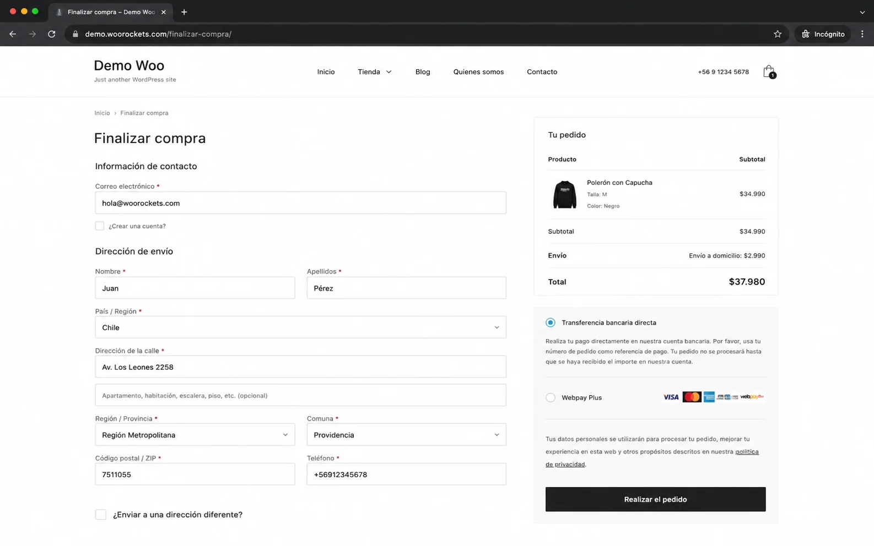Image resolution: width=874 pixels, height=546 pixels.
Task: Check the ¿Crear una cuenta? checkbox
Action: tap(100, 226)
